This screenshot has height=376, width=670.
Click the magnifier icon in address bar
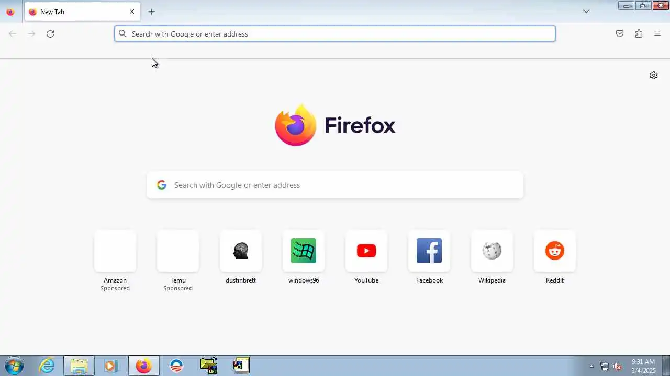pos(122,34)
